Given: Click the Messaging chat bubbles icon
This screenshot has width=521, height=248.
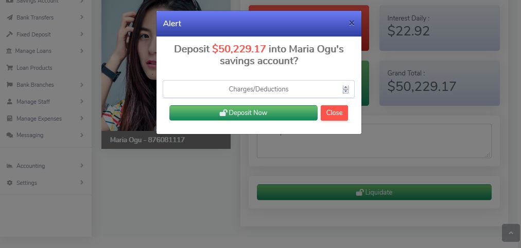Looking at the screenshot, I should 10,135.
